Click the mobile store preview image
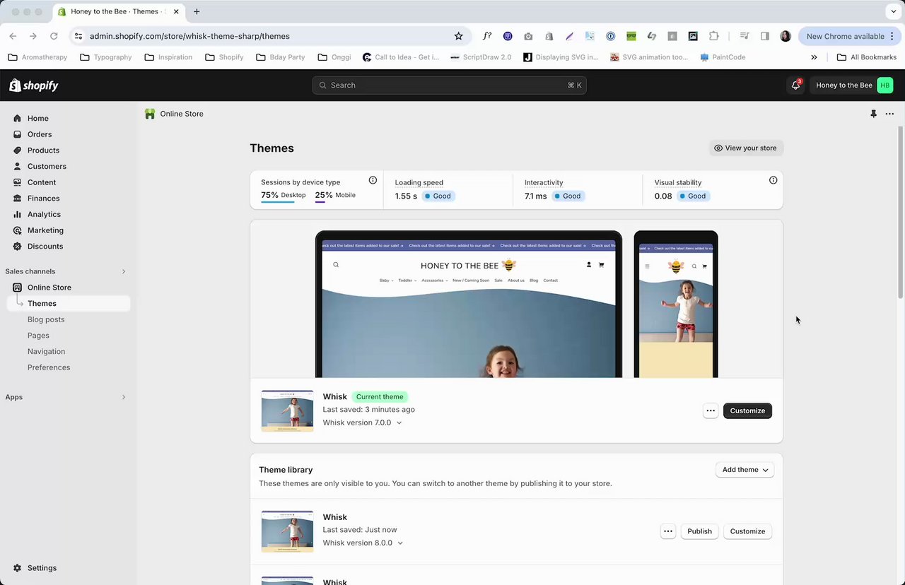Image resolution: width=905 pixels, height=585 pixels. (x=676, y=305)
